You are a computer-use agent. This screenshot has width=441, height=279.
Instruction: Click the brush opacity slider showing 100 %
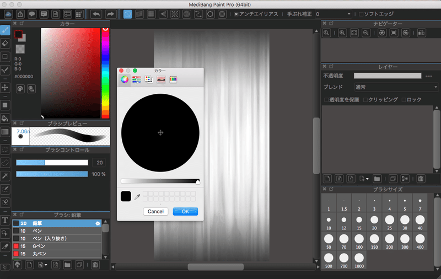coord(52,174)
